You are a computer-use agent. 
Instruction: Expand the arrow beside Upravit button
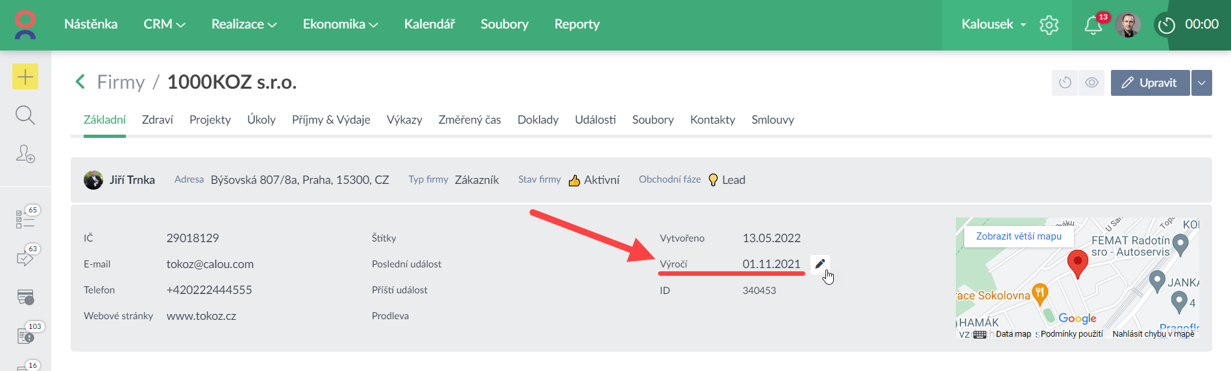tap(1202, 83)
